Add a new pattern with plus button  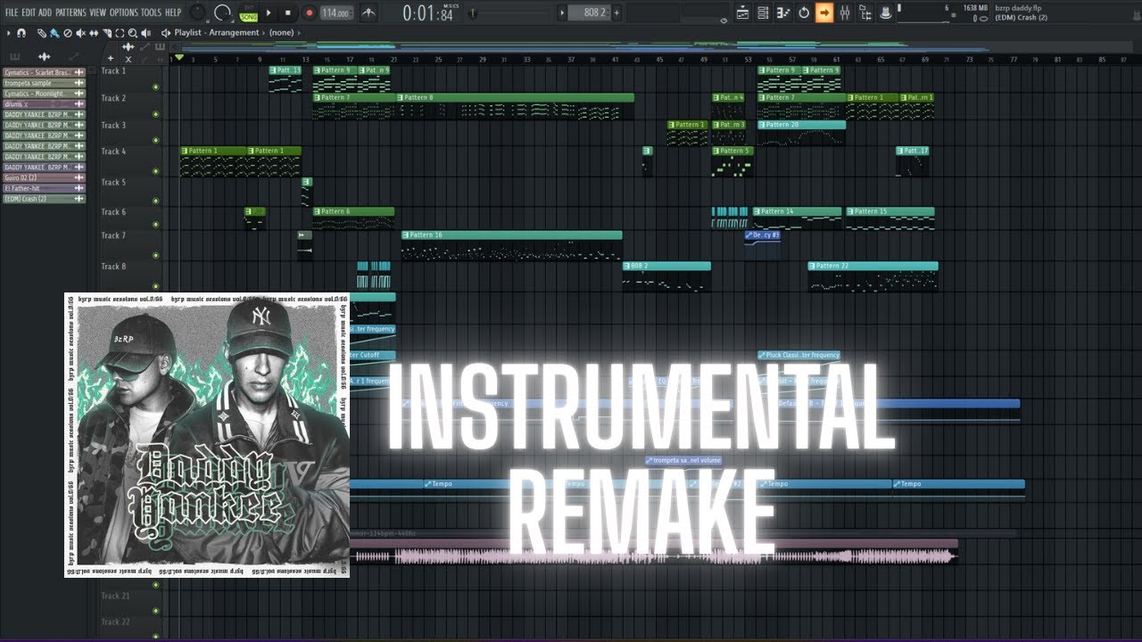coord(617,12)
